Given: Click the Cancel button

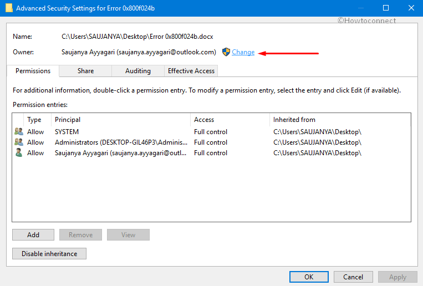Looking at the screenshot, I should [x=353, y=277].
